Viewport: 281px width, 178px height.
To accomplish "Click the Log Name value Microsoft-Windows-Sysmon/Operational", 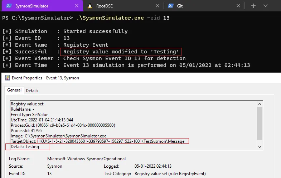I will 86,159.
